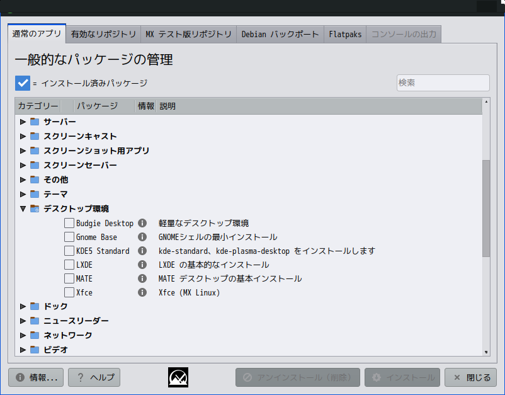The image size is (505, 395).
Task: Open info icon for KDE5 Standard
Action: coord(142,251)
